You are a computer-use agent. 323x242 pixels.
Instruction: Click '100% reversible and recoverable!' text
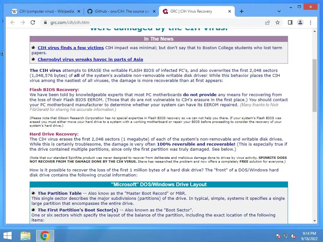click(x=196, y=144)
